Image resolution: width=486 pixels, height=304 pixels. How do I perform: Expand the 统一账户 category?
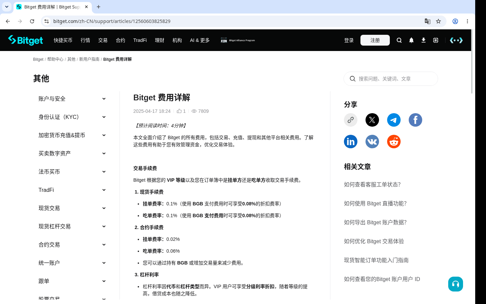72,263
